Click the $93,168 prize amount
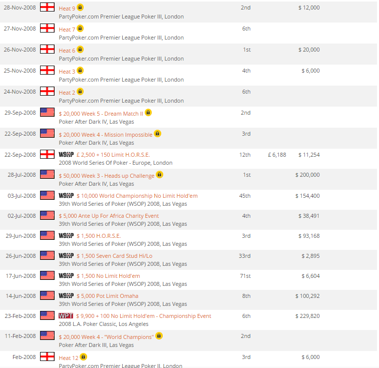379x368 pixels. click(x=309, y=236)
